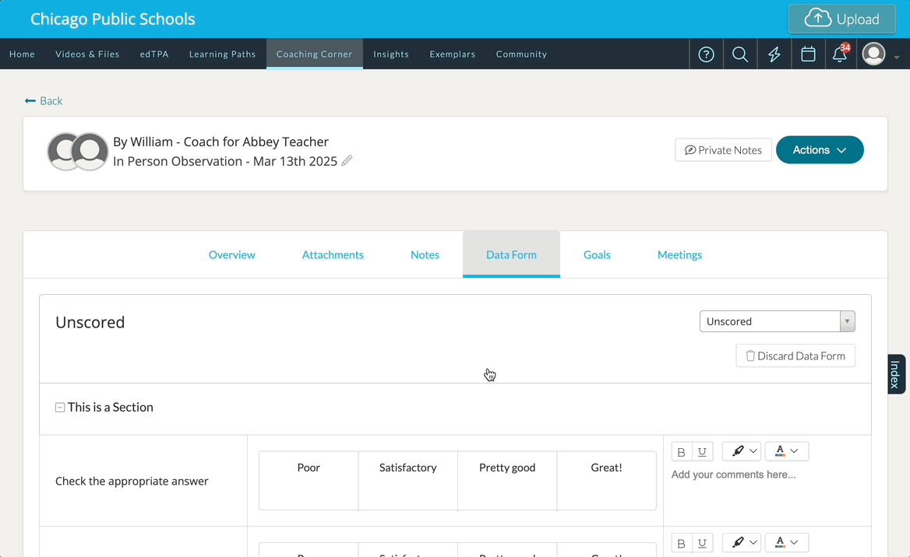Open the text color picker dropdown
910x557 pixels.
coord(787,452)
